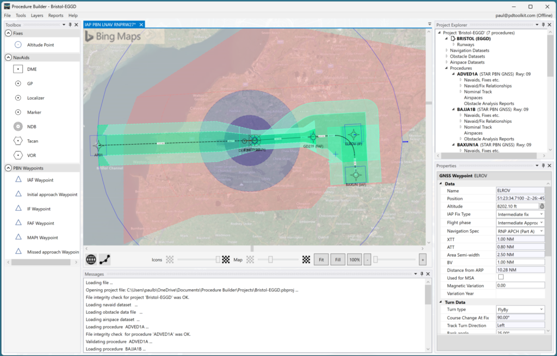Image resolution: width=557 pixels, height=356 pixels.
Task: Select the Tacan navaid icon
Action: (18, 141)
